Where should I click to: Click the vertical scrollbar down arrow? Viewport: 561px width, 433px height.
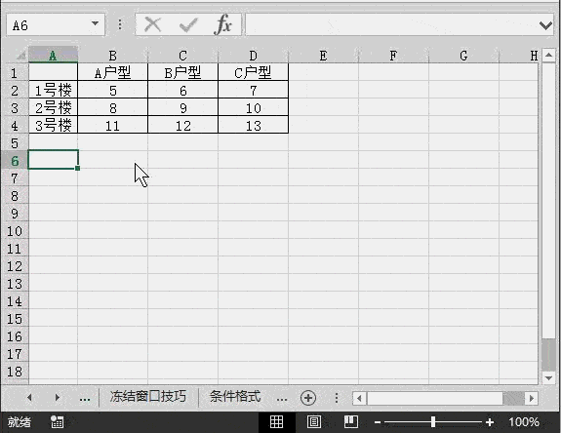coord(548,377)
